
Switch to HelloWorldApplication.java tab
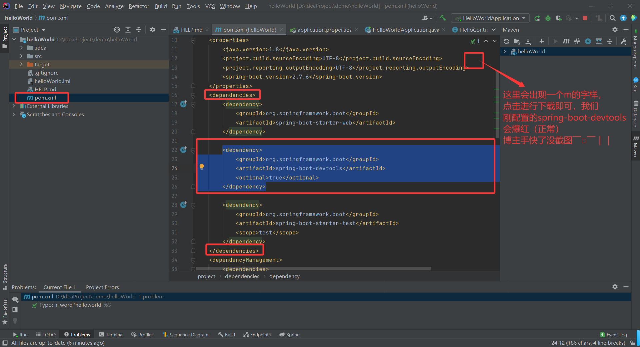coord(405,30)
